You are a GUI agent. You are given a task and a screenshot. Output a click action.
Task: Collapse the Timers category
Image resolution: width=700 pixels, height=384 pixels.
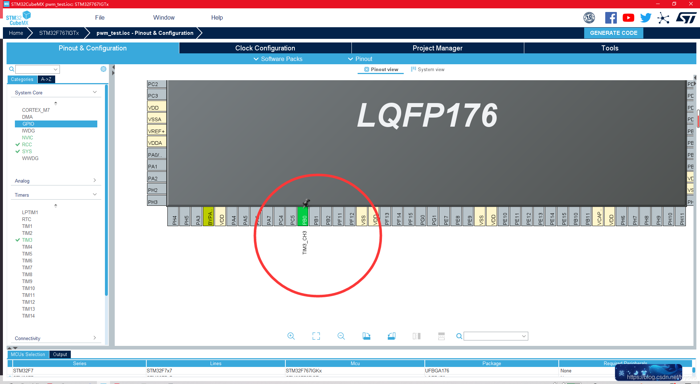56,195
